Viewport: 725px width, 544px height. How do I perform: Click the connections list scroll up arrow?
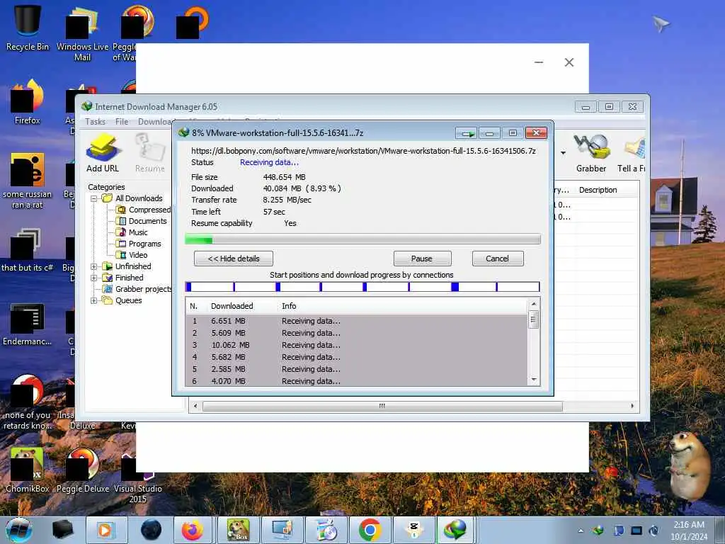[534, 304]
